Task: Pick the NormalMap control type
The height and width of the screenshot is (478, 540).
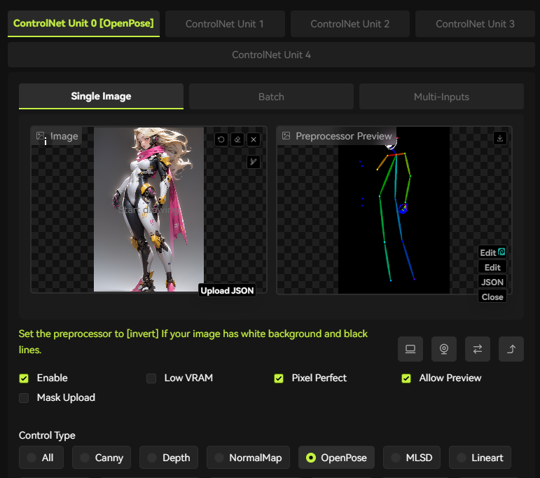Action: click(x=249, y=457)
